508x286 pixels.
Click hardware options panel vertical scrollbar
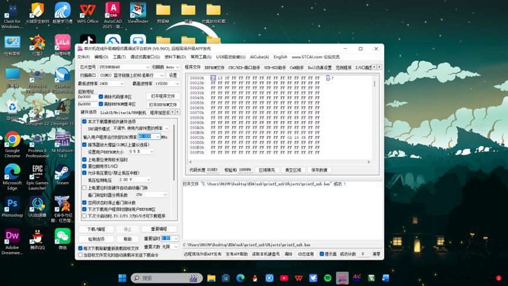[174, 154]
